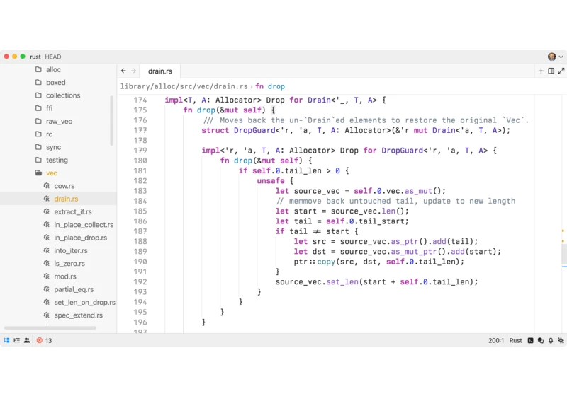567x396 pixels.
Task: Click breadcrumb path library/alloc/src/vec/drain.rs
Action: [x=184, y=86]
